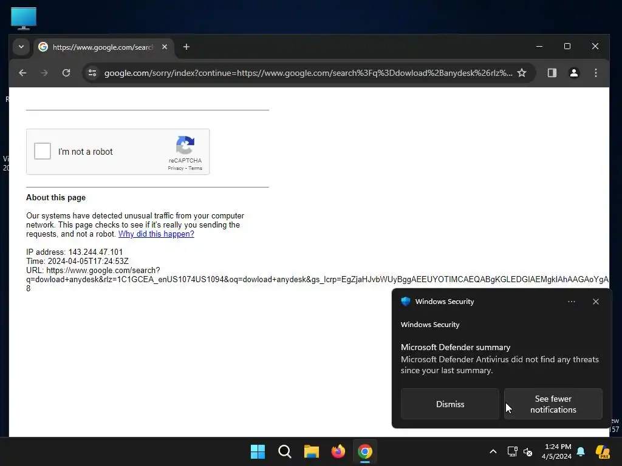Launch Firefox from the taskbar

point(338,451)
